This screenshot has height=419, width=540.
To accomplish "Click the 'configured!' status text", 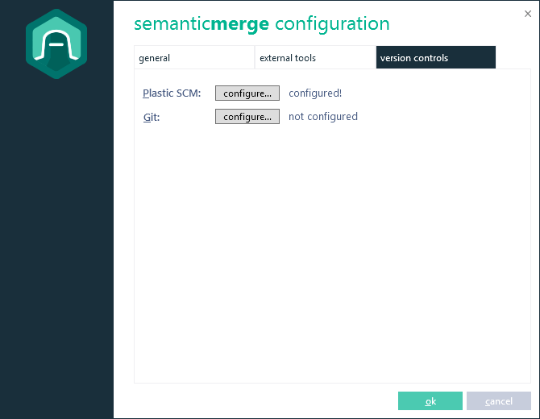I will pyautogui.click(x=315, y=93).
